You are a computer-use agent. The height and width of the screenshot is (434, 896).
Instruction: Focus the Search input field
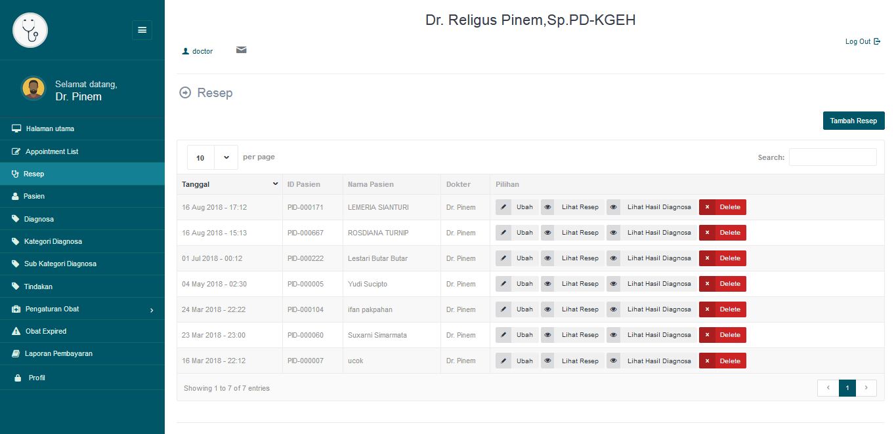[x=832, y=157]
